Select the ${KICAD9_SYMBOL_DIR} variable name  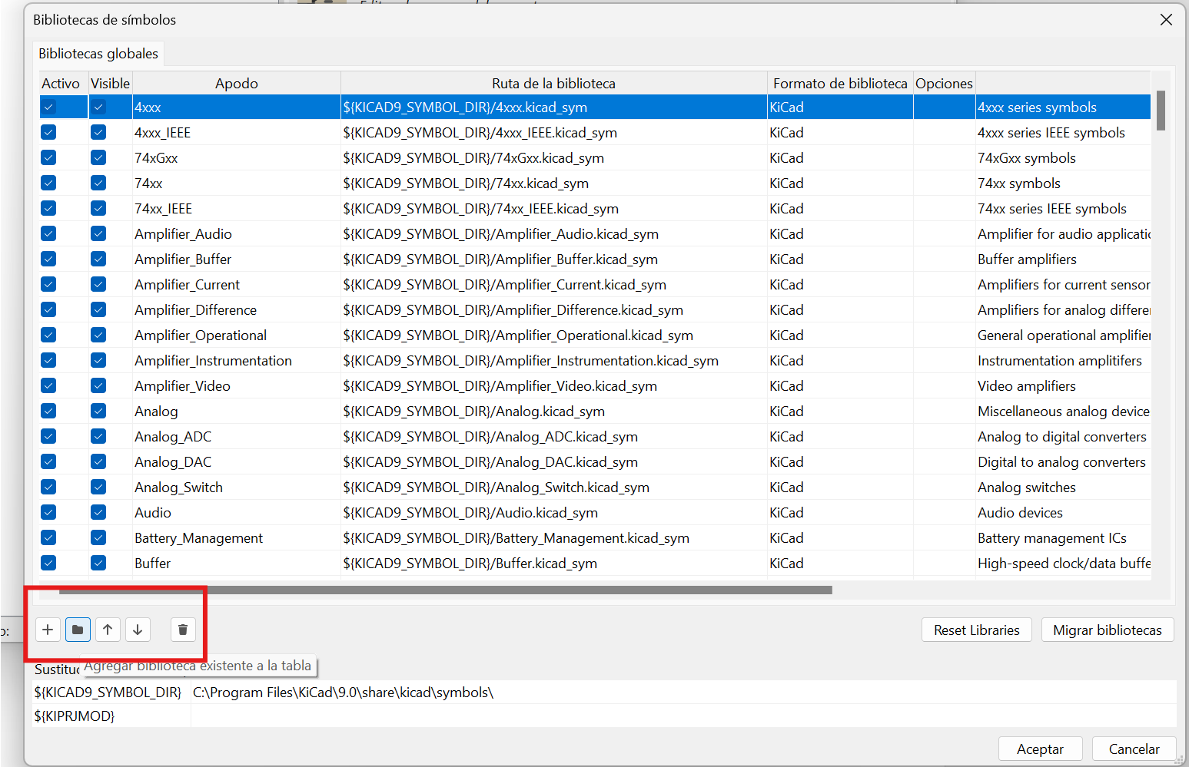pos(108,692)
